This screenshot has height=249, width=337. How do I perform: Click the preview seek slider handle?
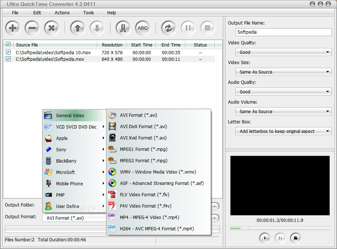[244, 228]
